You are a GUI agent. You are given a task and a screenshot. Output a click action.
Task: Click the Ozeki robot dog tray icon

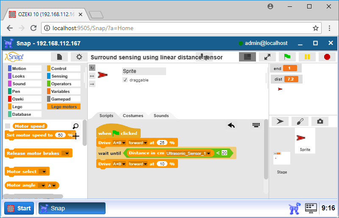295,208
